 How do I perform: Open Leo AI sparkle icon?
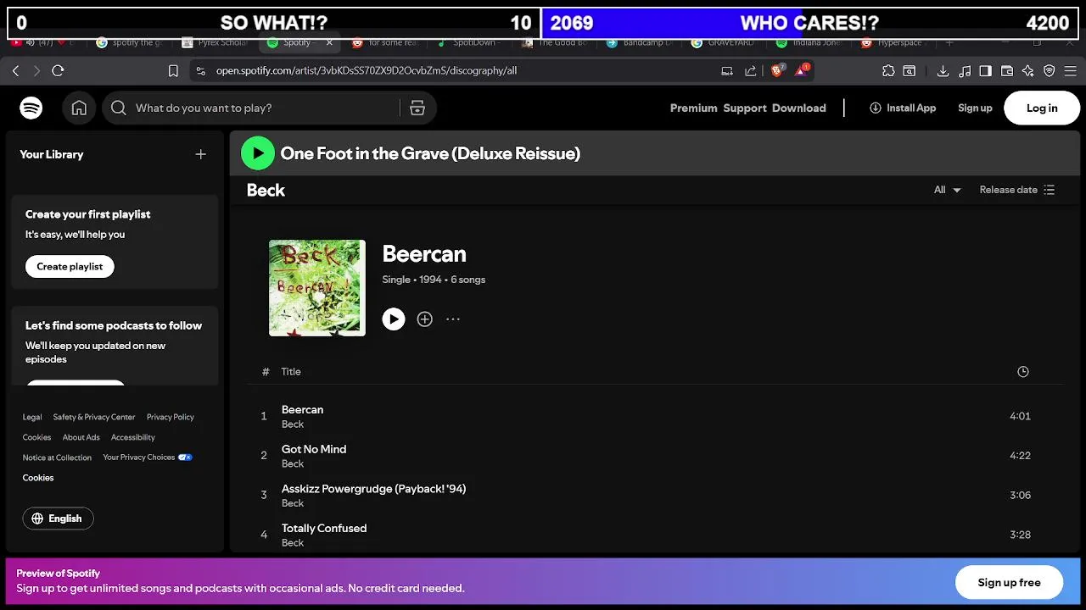pos(1028,71)
